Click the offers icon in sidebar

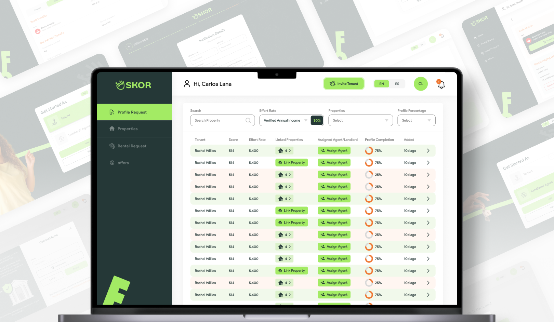(112, 163)
